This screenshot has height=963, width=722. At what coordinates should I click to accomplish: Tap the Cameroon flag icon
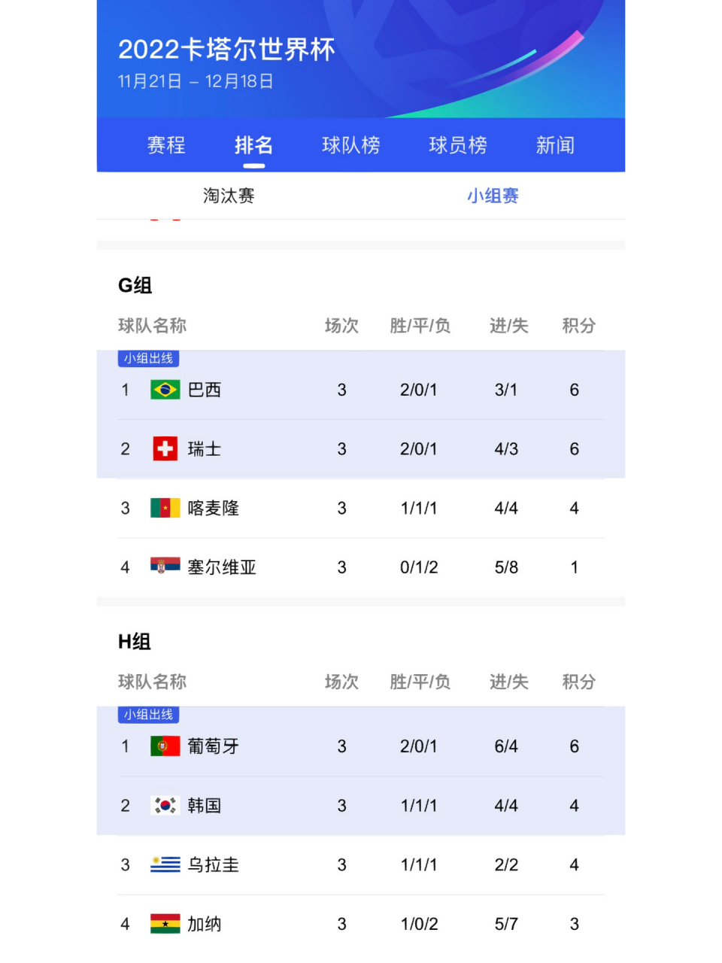coord(165,508)
